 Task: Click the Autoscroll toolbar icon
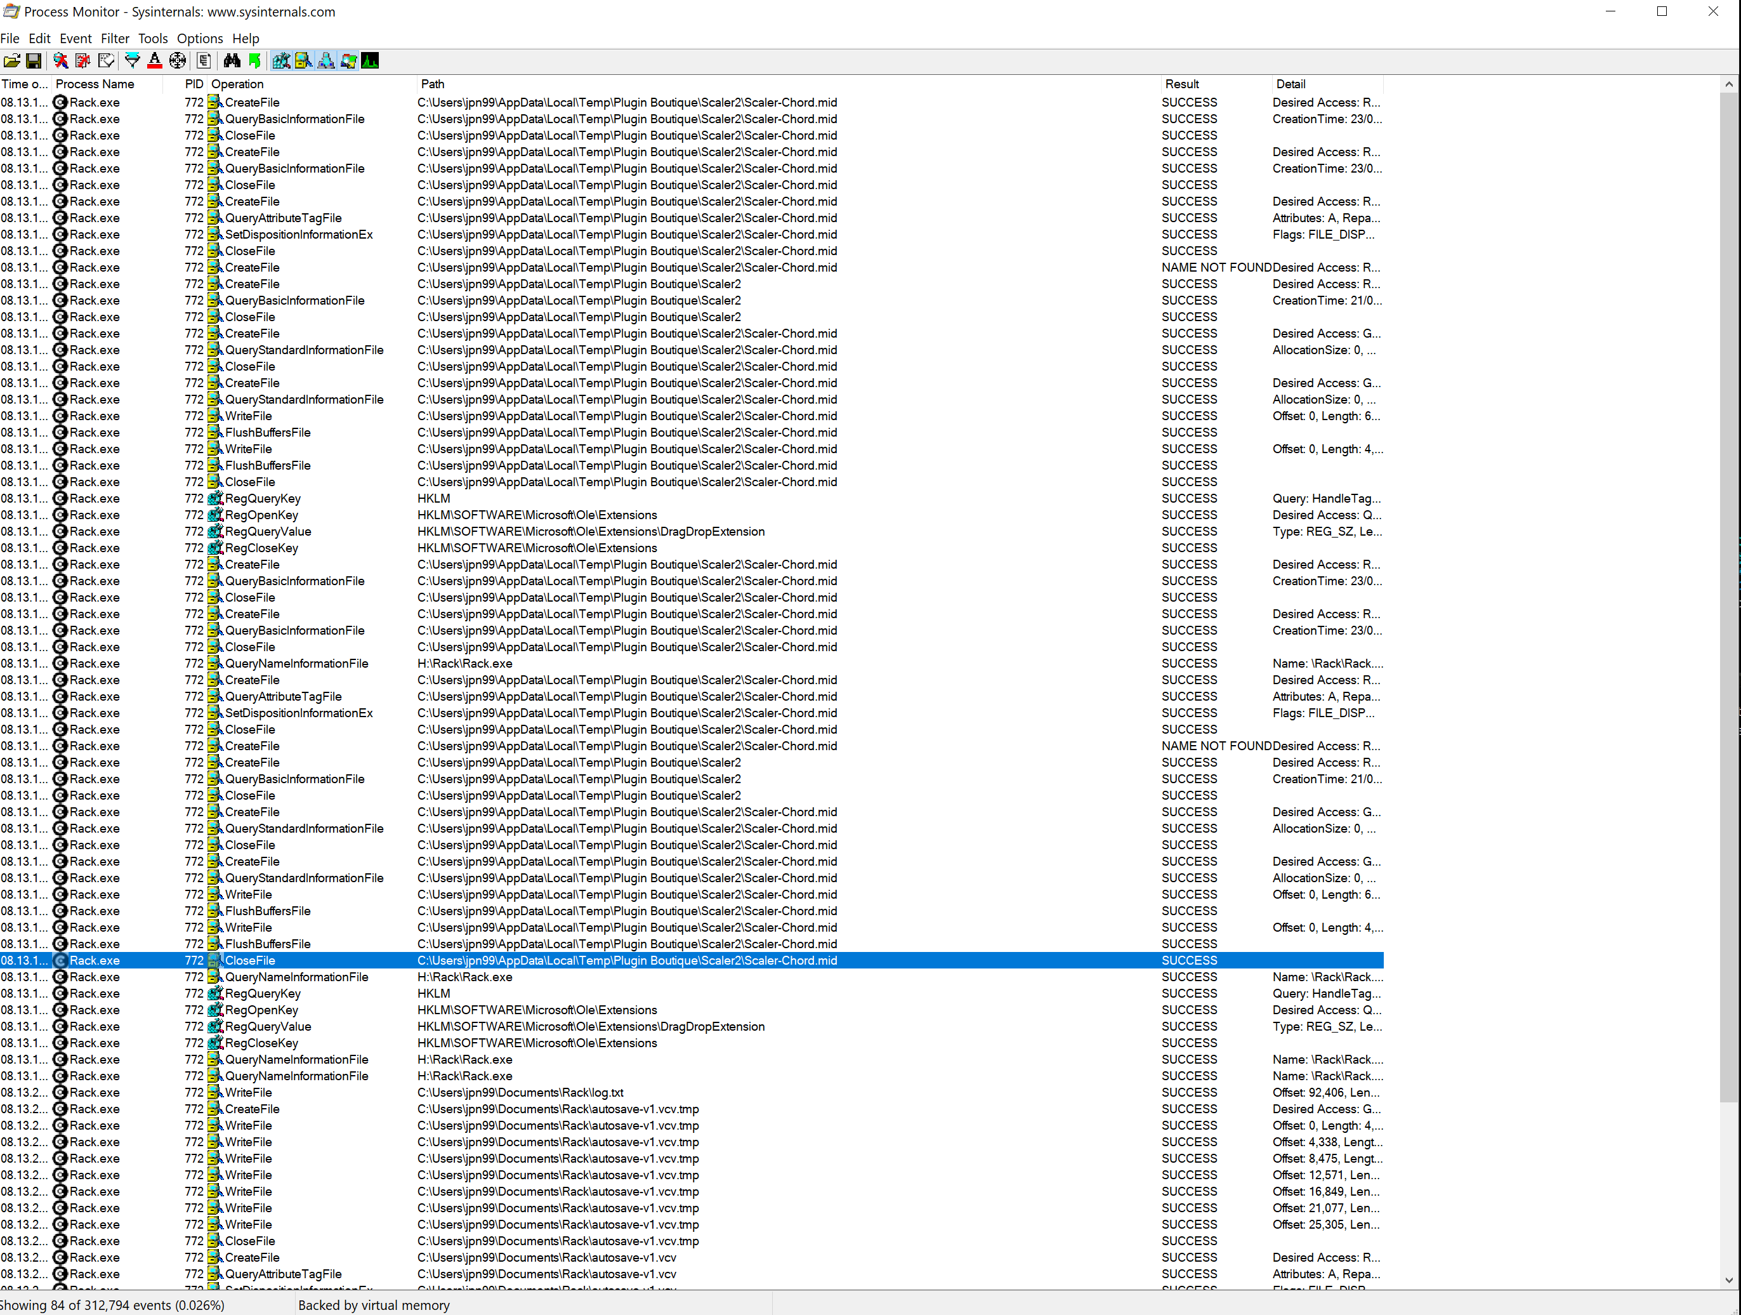(x=82, y=61)
